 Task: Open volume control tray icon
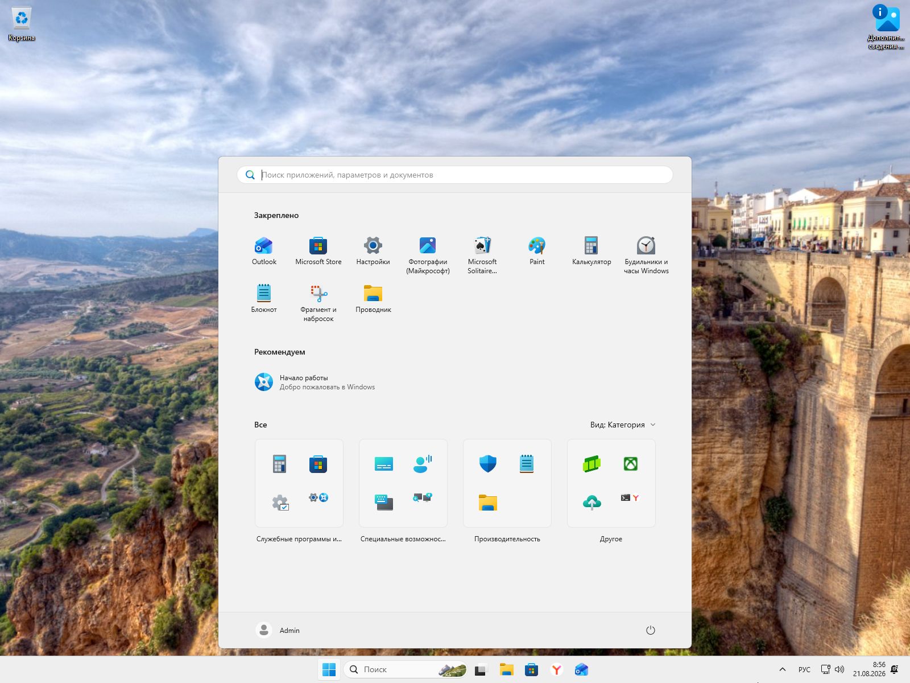click(839, 669)
